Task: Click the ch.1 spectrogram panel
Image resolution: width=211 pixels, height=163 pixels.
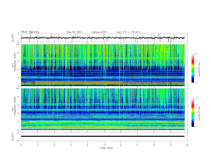Action: 103,65
